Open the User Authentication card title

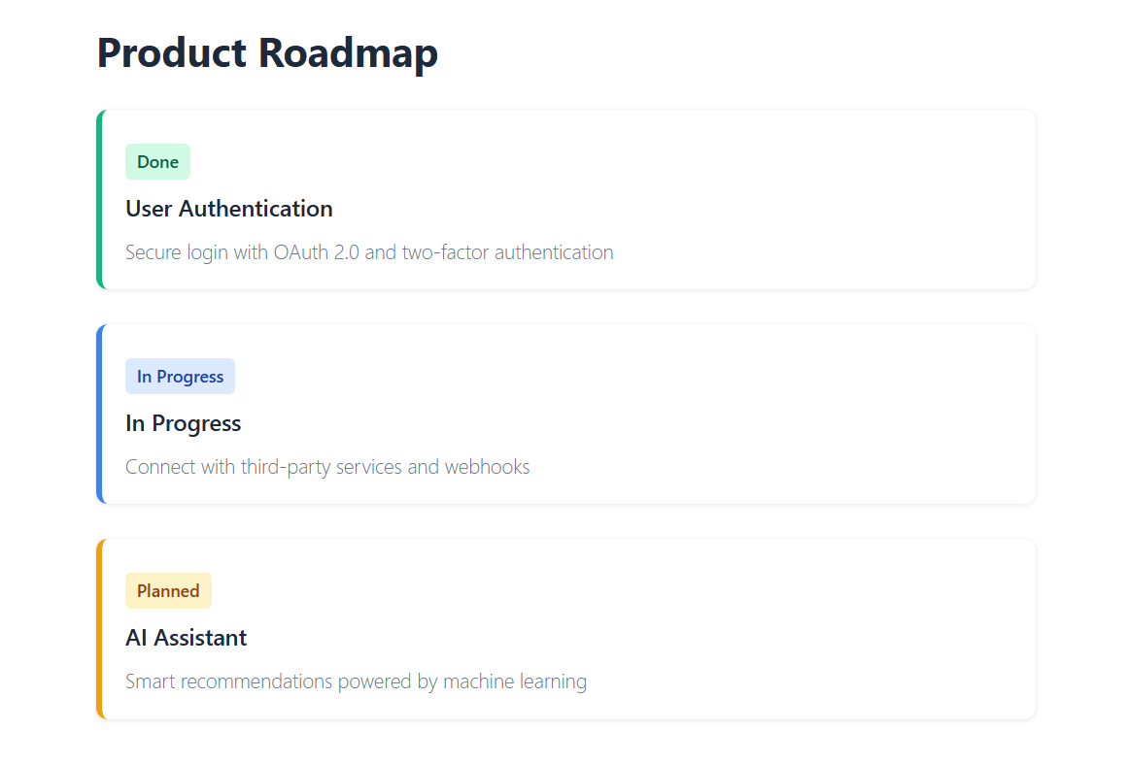(x=229, y=209)
